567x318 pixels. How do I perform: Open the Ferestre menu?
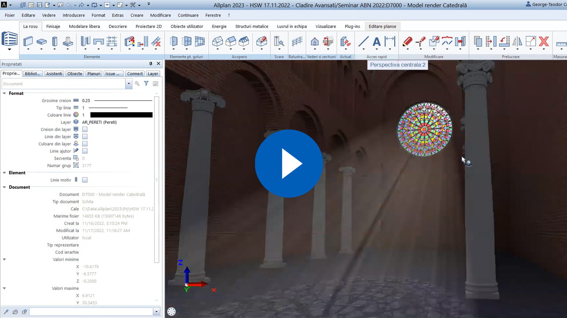pos(213,15)
